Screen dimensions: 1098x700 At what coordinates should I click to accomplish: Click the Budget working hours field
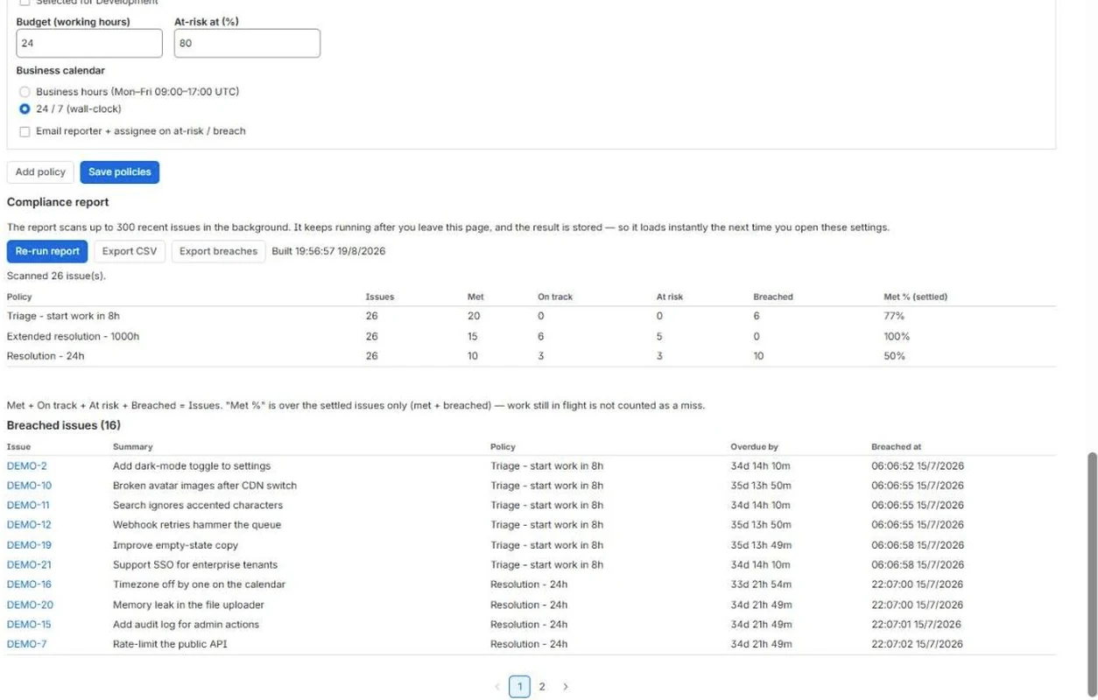(89, 43)
